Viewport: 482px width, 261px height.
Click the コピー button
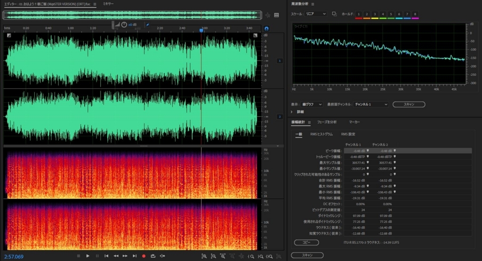click(306, 242)
